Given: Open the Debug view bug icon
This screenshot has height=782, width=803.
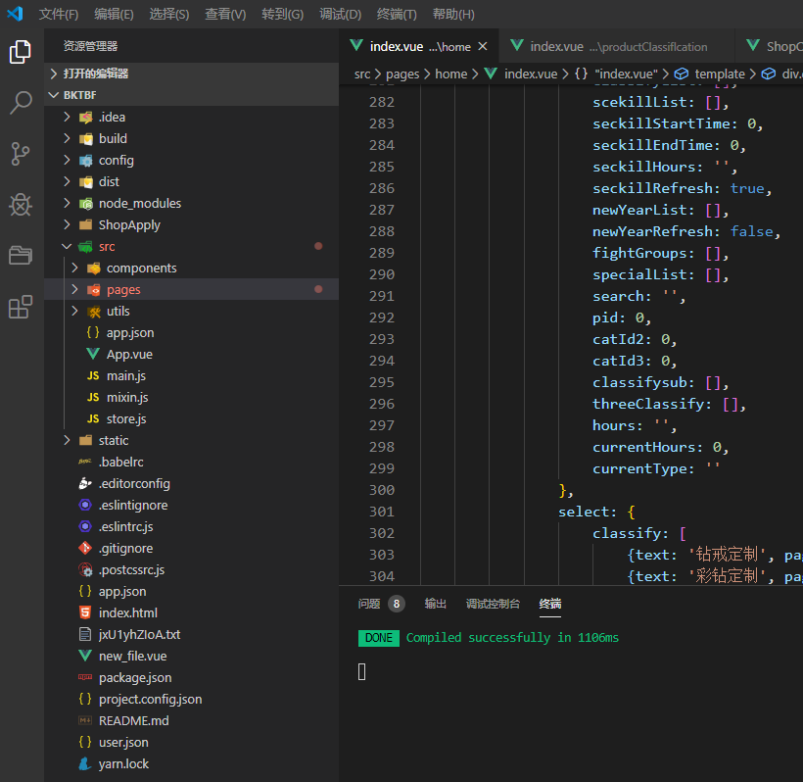Looking at the screenshot, I should coord(21,205).
